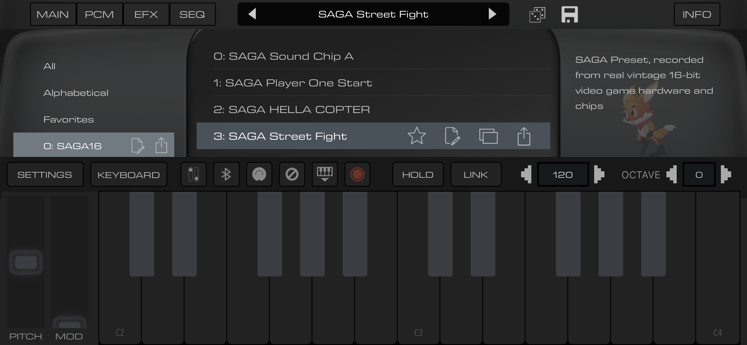The image size is (747, 345).
Task: Click the Bluetooth MIDI icon
Action: [226, 174]
